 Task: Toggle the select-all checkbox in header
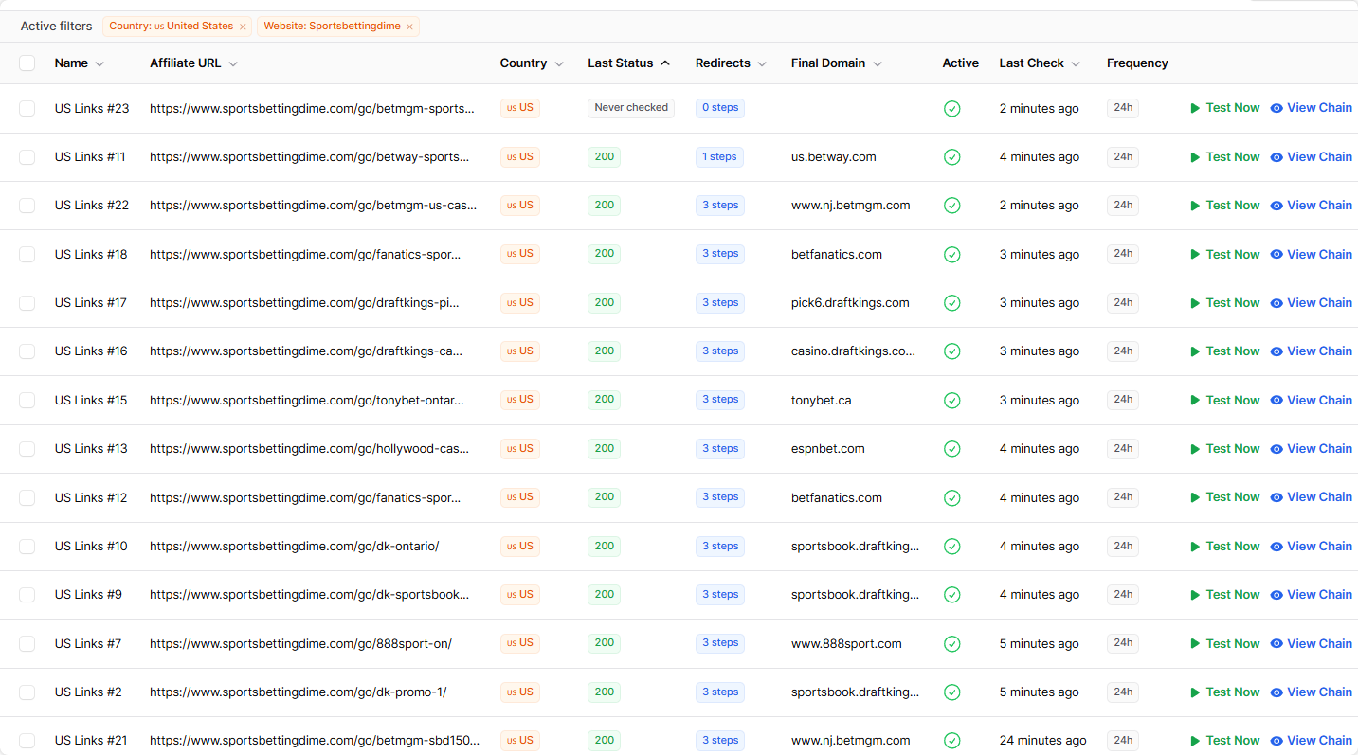[x=27, y=63]
